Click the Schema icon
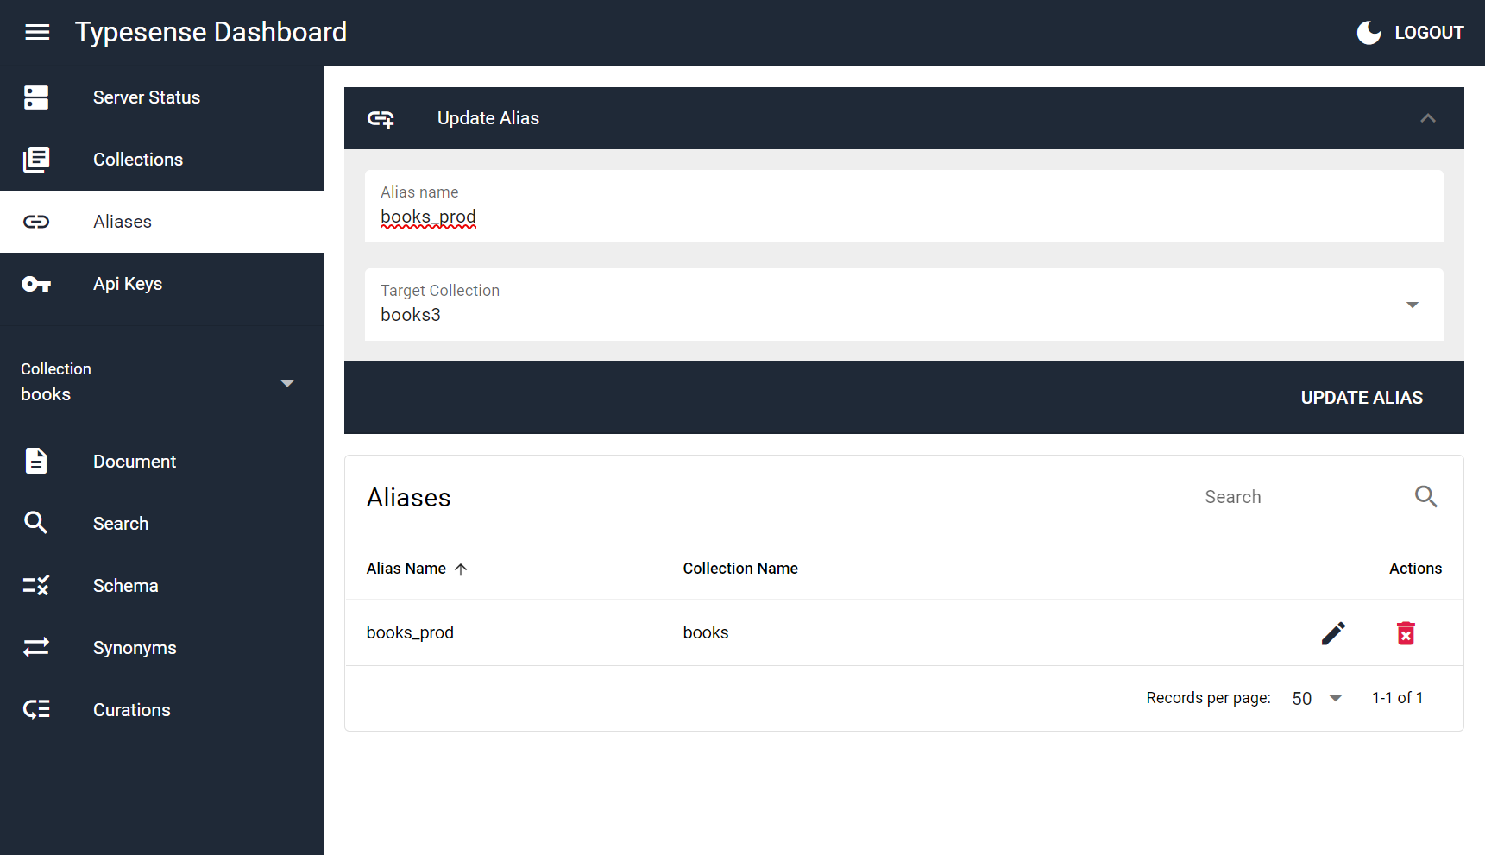 click(x=36, y=586)
